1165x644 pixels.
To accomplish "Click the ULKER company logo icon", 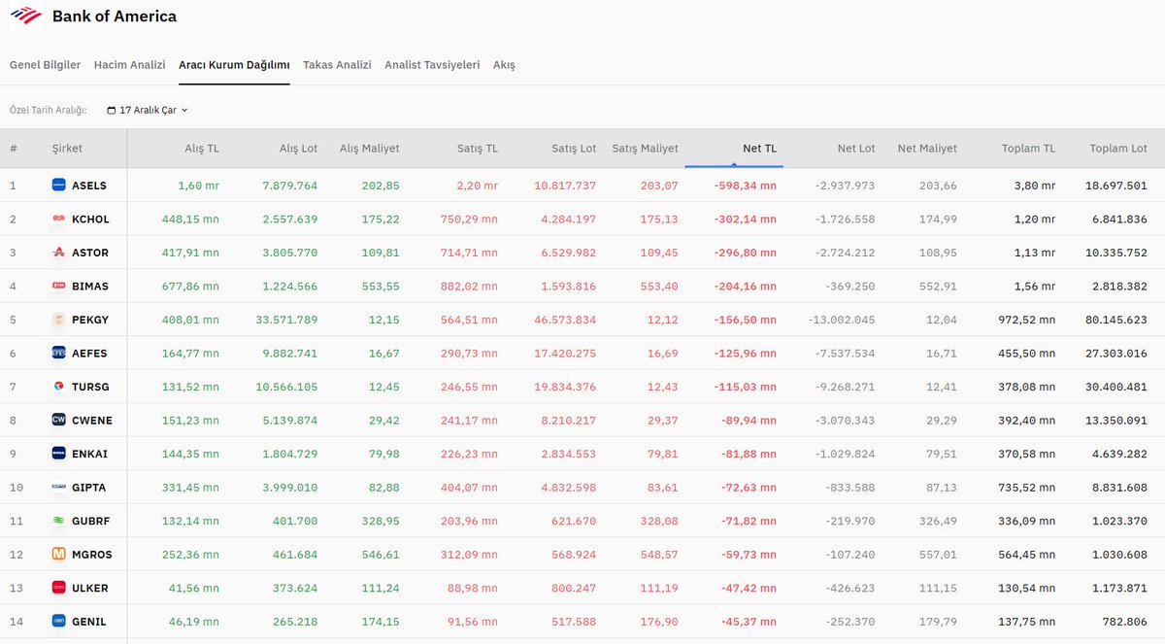I will pos(59,588).
